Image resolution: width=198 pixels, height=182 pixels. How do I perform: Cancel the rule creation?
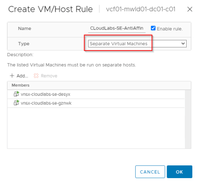(150, 172)
